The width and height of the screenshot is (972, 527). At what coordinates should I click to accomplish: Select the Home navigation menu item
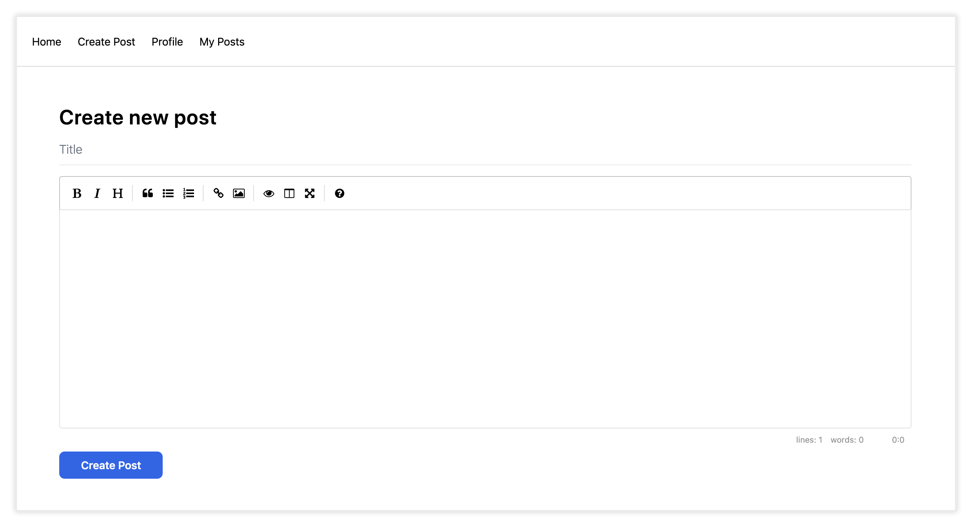tap(47, 41)
